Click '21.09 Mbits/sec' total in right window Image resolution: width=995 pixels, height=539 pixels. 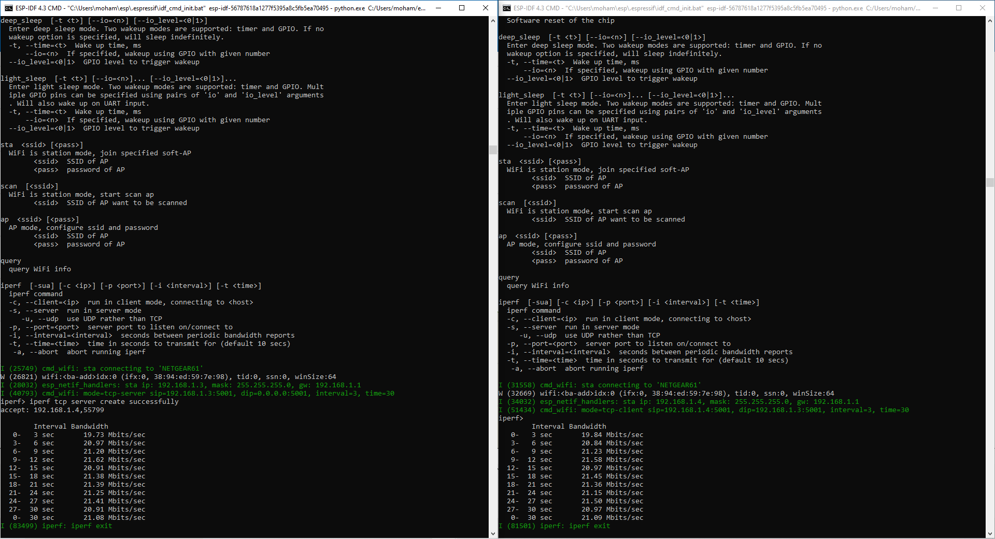(613, 518)
